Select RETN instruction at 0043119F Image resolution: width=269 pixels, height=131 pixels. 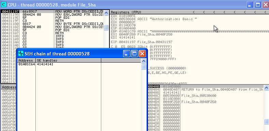52,21
